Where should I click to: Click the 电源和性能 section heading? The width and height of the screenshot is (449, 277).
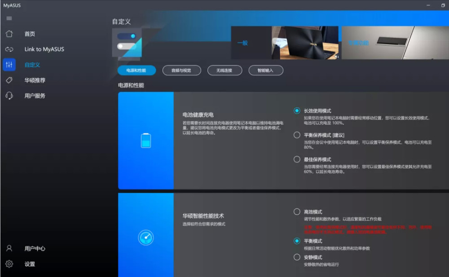[131, 85]
